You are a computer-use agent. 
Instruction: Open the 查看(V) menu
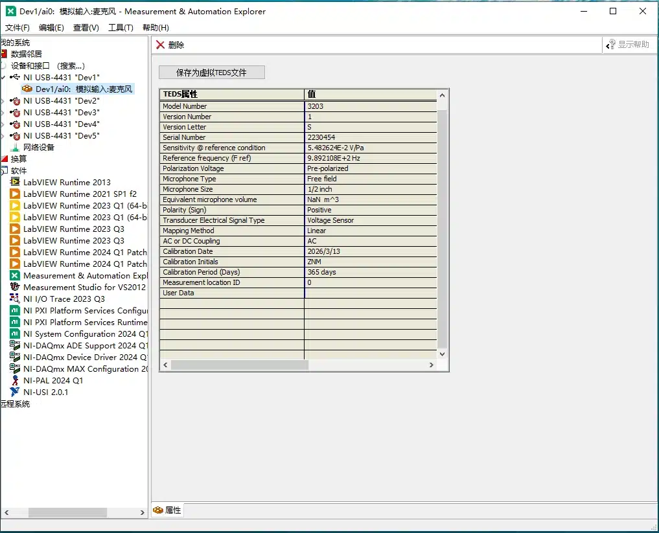[86, 28]
